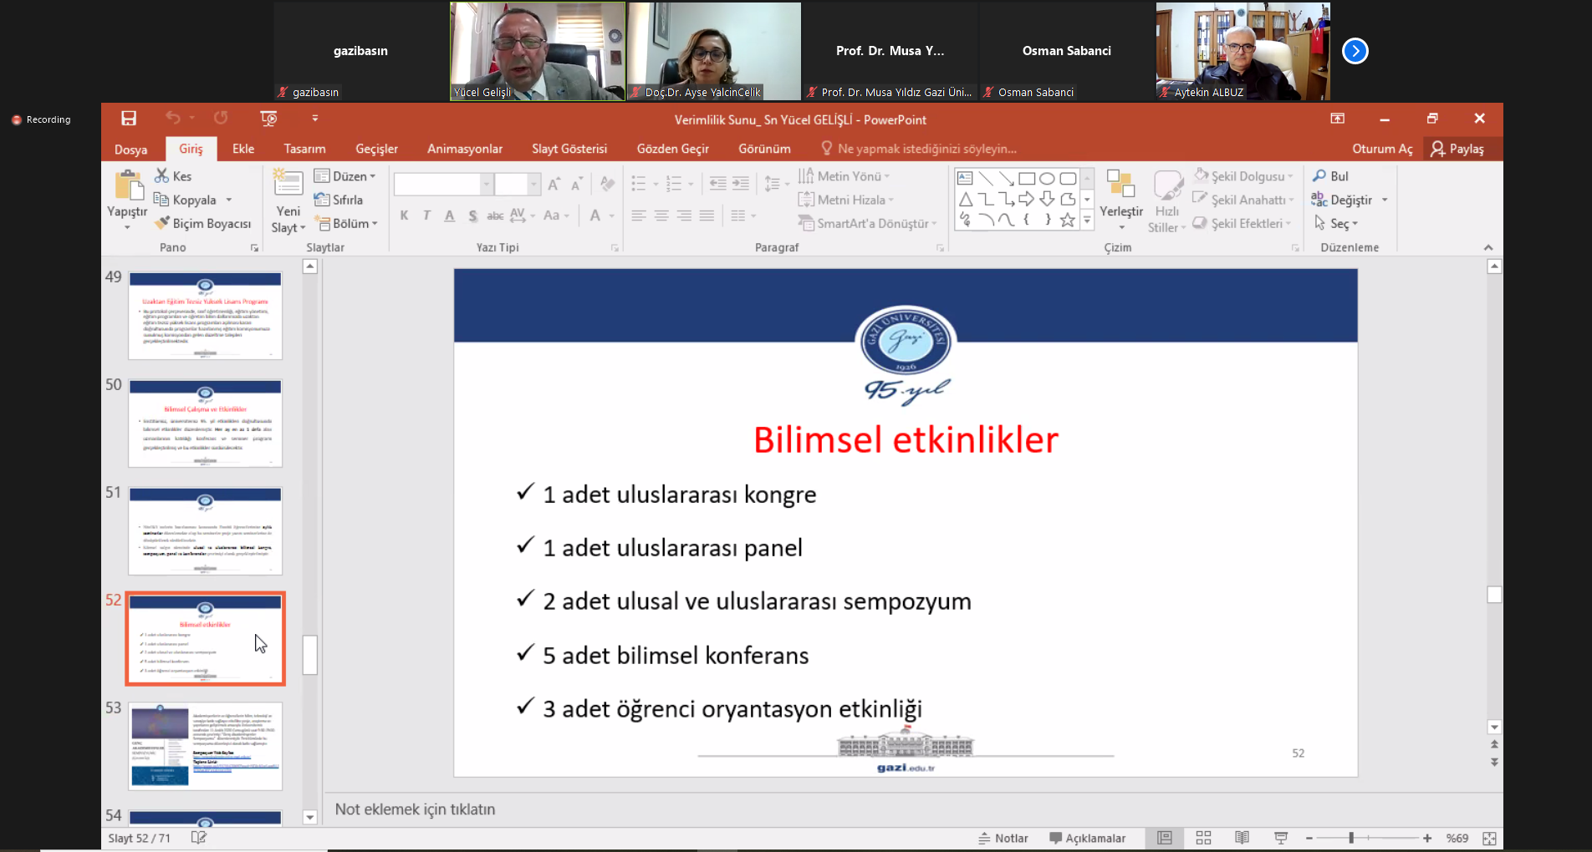Toggle Bold (K) formatting
Screen dimensions: 1592x852
[x=404, y=216]
